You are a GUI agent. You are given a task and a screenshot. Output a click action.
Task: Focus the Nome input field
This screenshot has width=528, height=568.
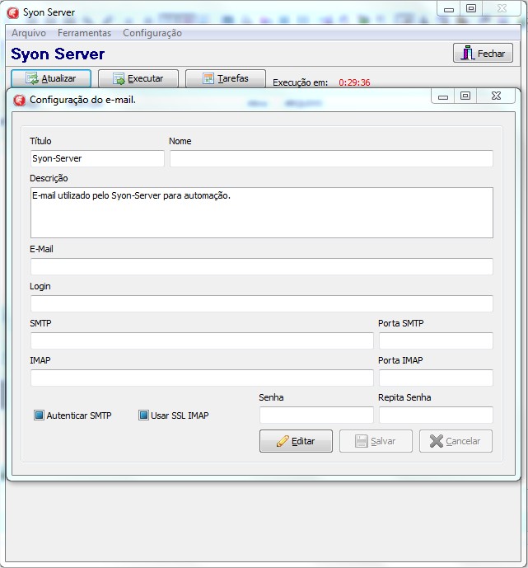331,158
